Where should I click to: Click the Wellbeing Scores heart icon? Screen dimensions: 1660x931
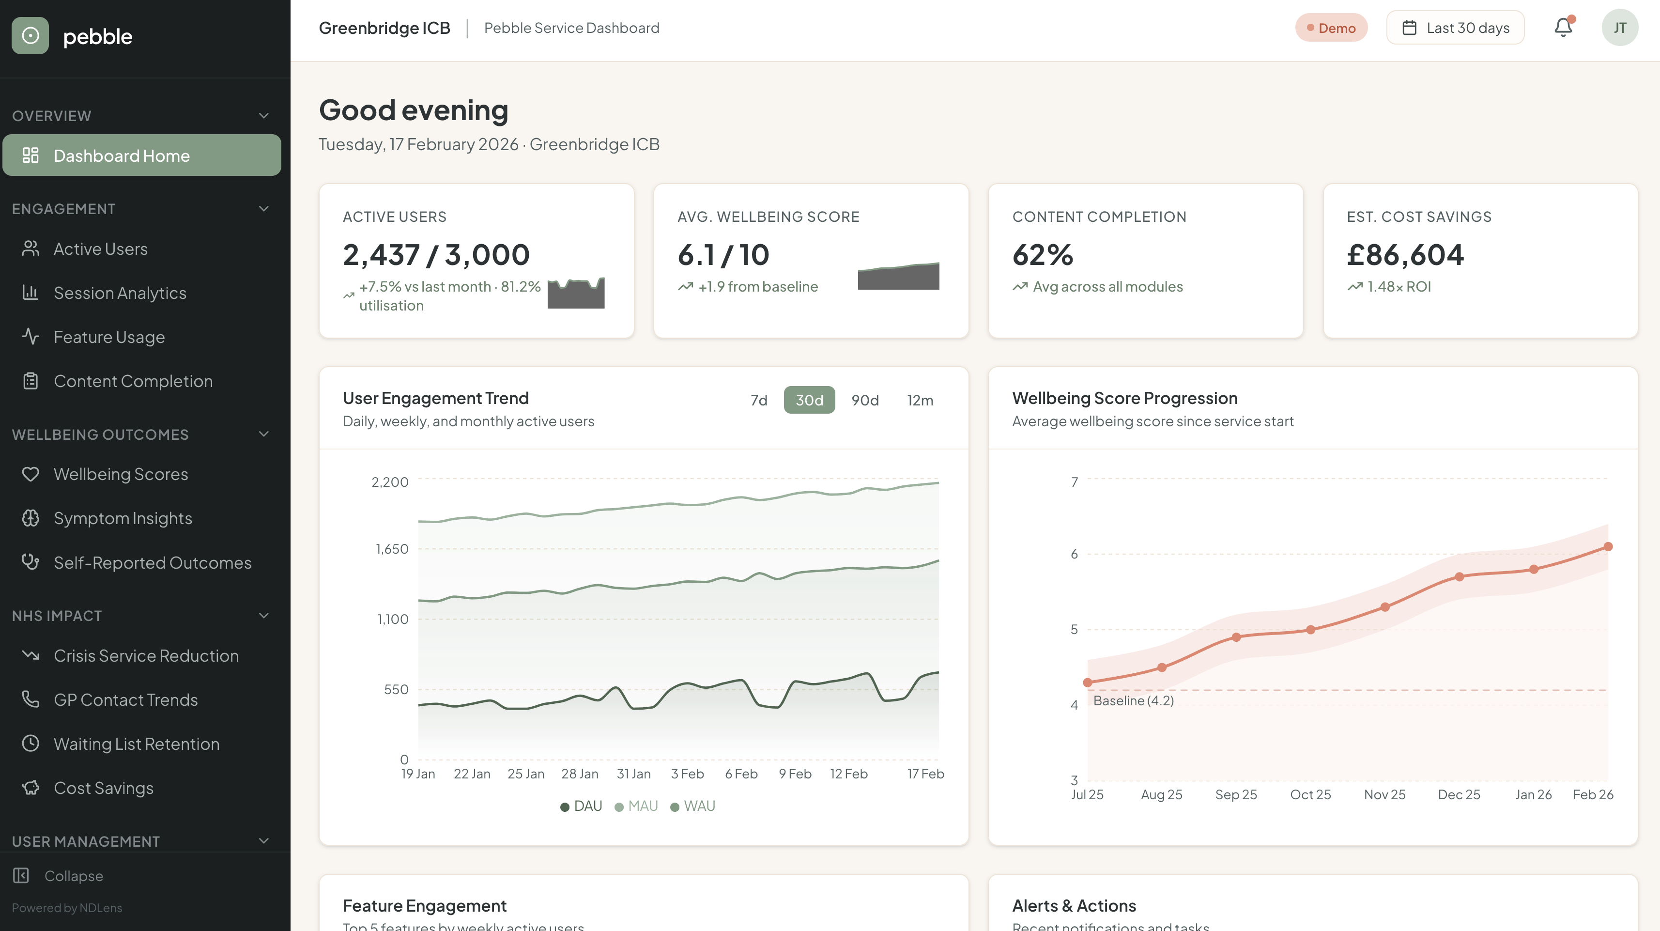[31, 473]
